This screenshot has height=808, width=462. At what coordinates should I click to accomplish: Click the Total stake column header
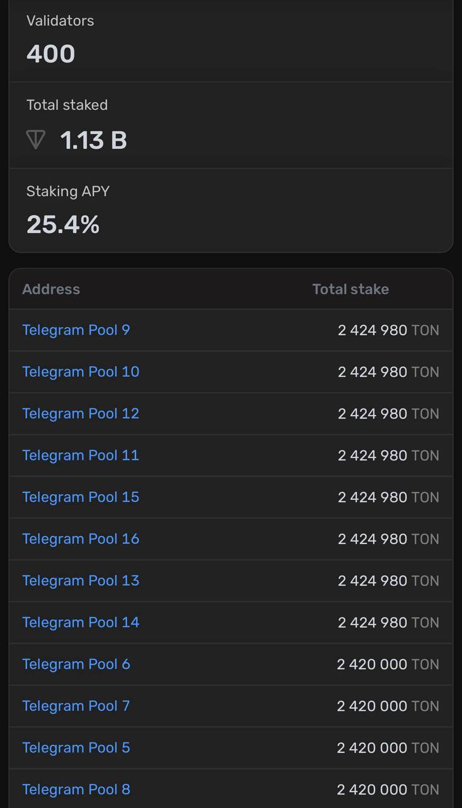[350, 289]
